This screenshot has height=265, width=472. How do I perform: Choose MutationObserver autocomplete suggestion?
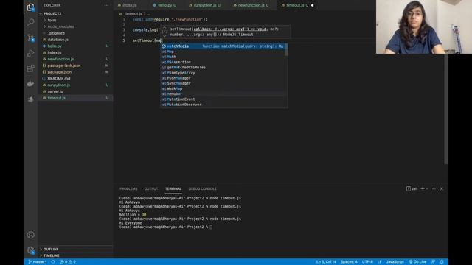[x=222, y=105]
